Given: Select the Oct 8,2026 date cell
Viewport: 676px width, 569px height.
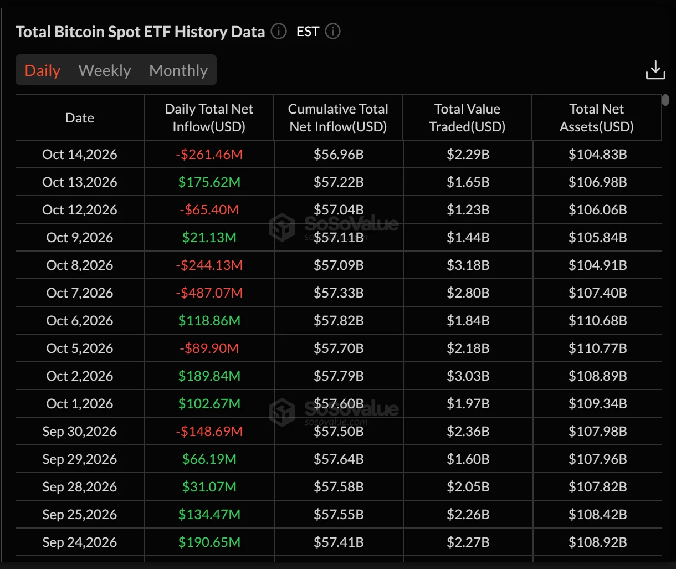Looking at the screenshot, I should pos(80,265).
